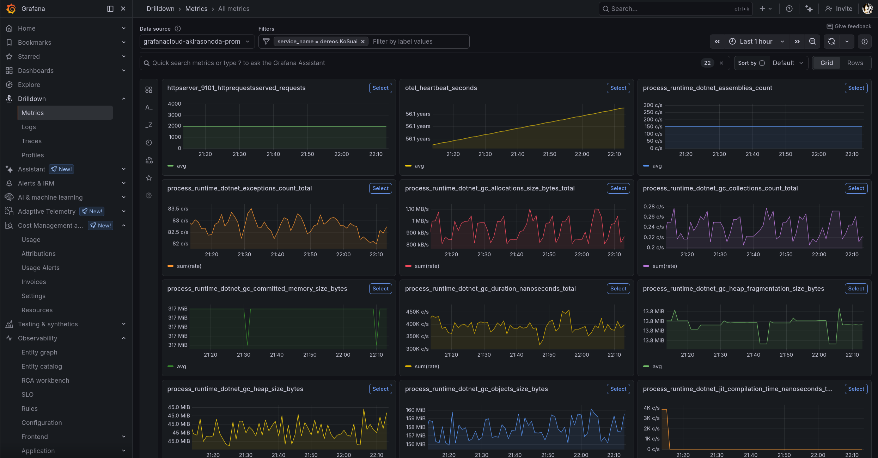The height and width of the screenshot is (458, 878).
Task: Expand the Last 1 hour time picker
Action: click(757, 42)
